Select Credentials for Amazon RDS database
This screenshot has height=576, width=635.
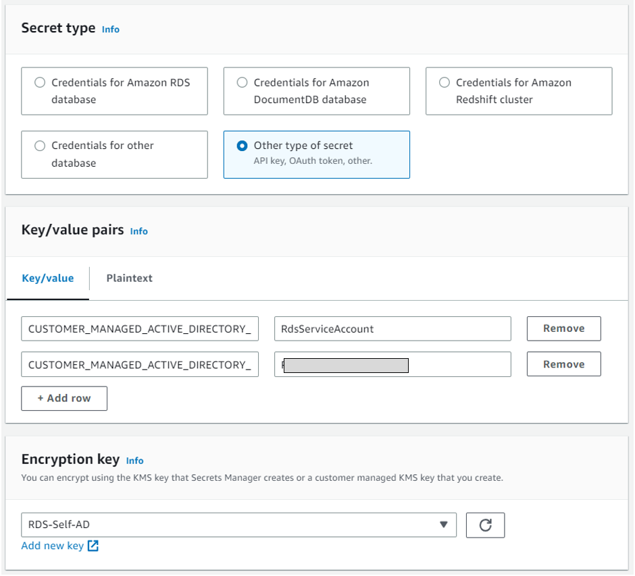[x=40, y=83]
